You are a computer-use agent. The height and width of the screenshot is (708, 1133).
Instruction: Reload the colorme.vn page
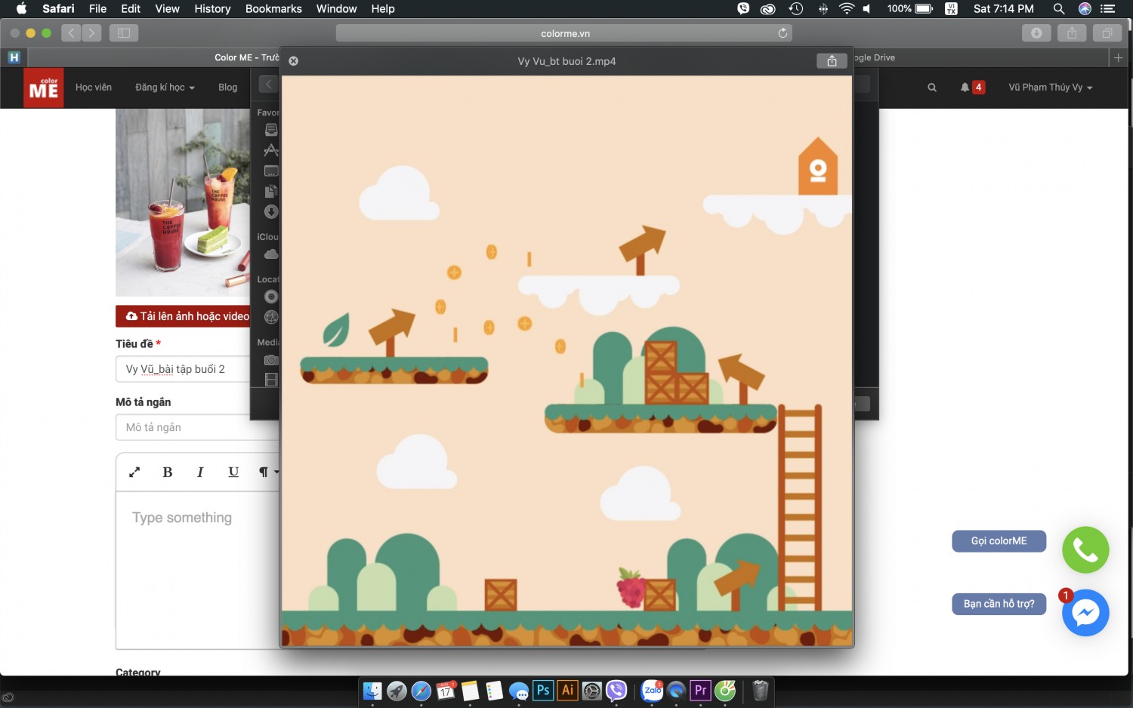[x=783, y=33]
